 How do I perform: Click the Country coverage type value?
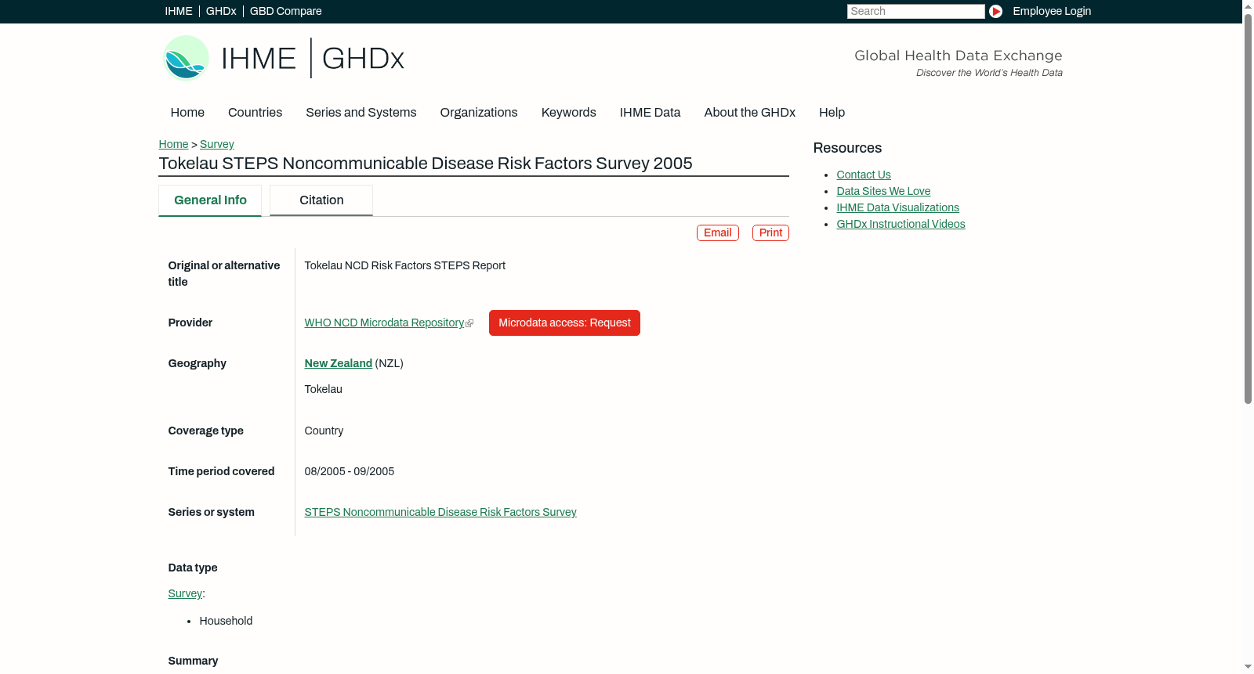pos(324,431)
